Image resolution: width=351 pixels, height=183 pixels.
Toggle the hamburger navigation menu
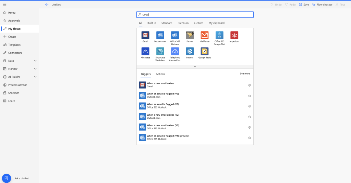(x=5, y=4)
